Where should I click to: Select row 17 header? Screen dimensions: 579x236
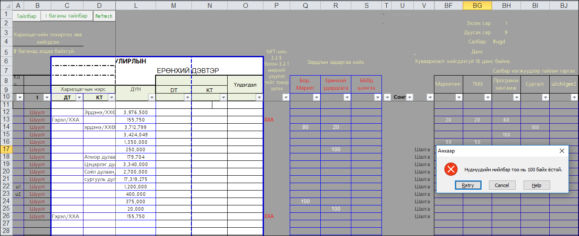(6, 149)
